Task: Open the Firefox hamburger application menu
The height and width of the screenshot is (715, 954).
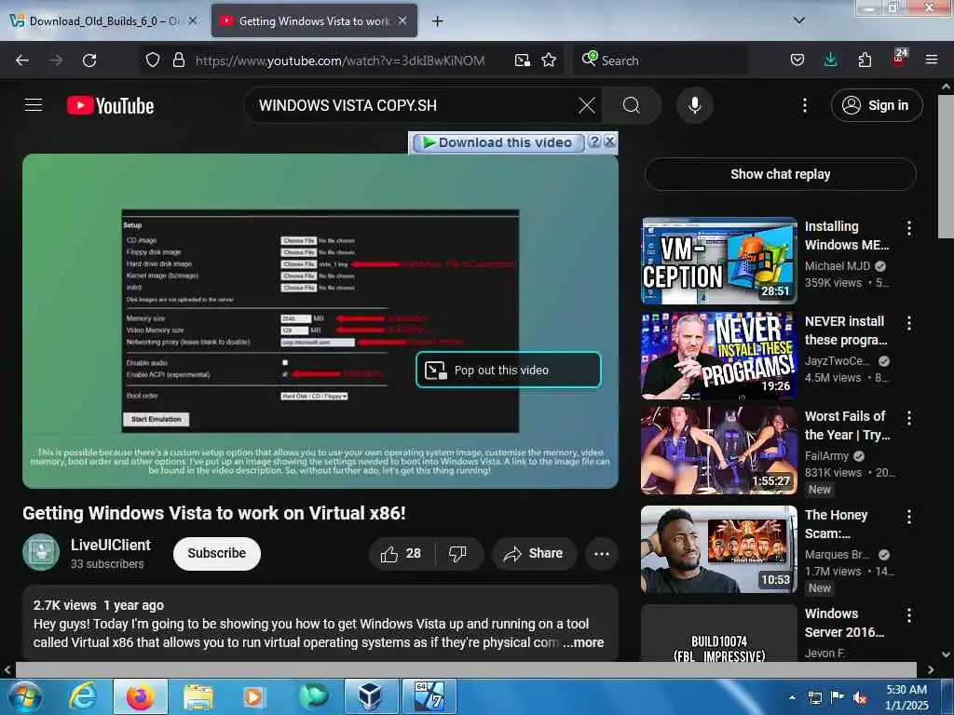Action: (x=932, y=61)
